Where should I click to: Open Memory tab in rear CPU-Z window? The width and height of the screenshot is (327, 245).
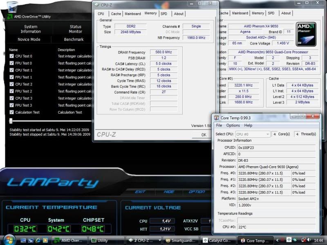click(258, 13)
